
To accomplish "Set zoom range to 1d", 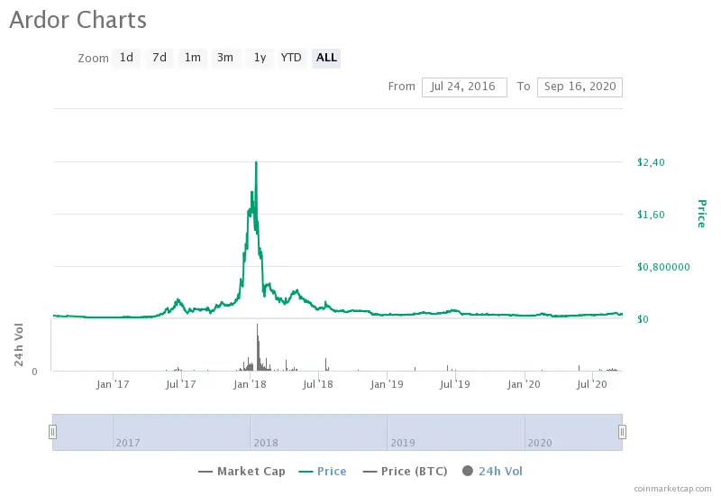I will pyautogui.click(x=126, y=58).
